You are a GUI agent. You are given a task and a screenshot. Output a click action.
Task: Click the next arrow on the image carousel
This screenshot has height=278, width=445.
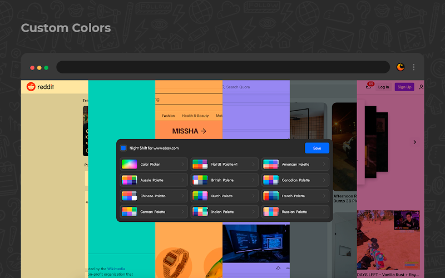pos(414,142)
